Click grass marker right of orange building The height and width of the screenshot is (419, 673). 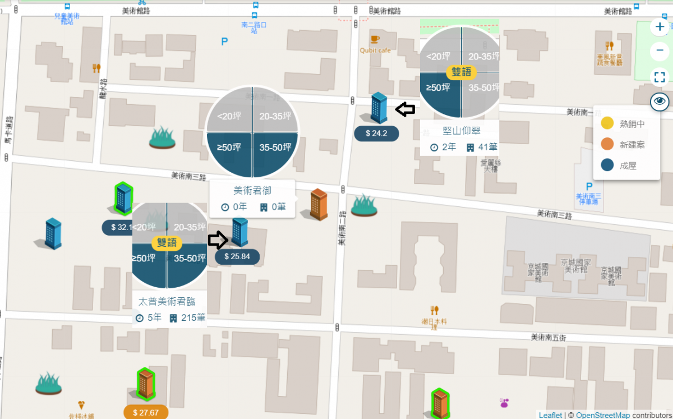[364, 205]
